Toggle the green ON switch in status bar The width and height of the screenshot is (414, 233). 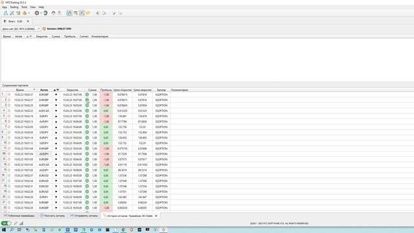(6, 223)
